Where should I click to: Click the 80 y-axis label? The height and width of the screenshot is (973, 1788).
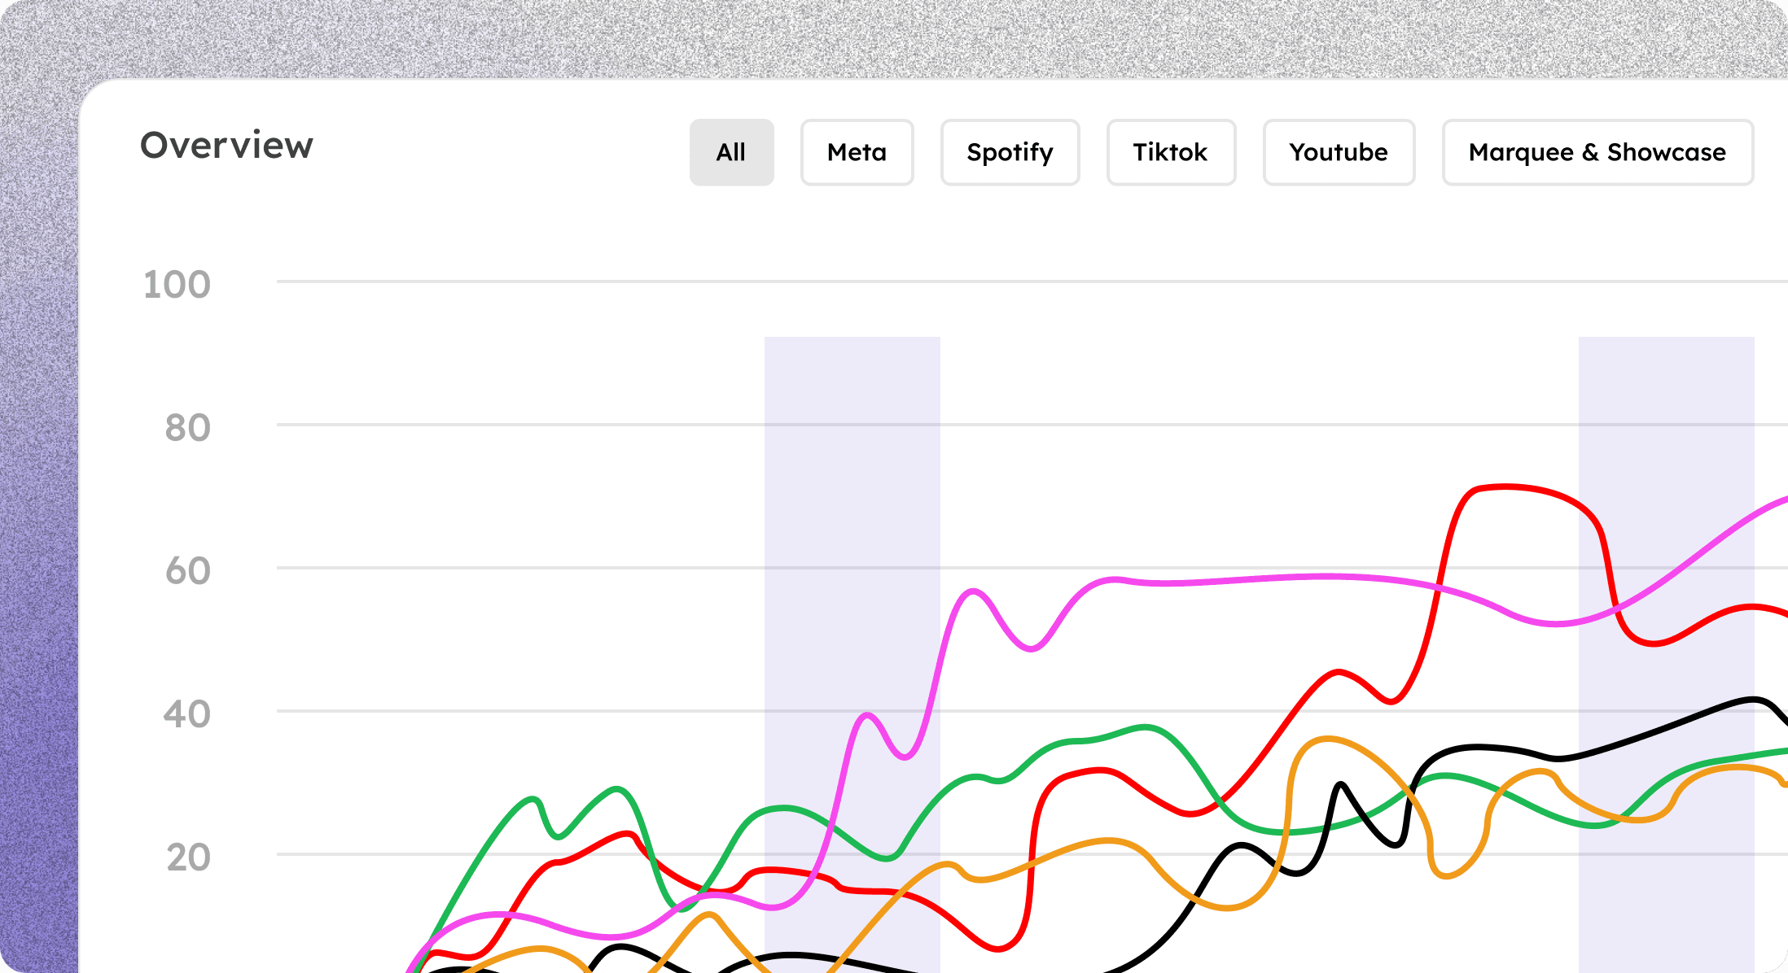(x=187, y=428)
